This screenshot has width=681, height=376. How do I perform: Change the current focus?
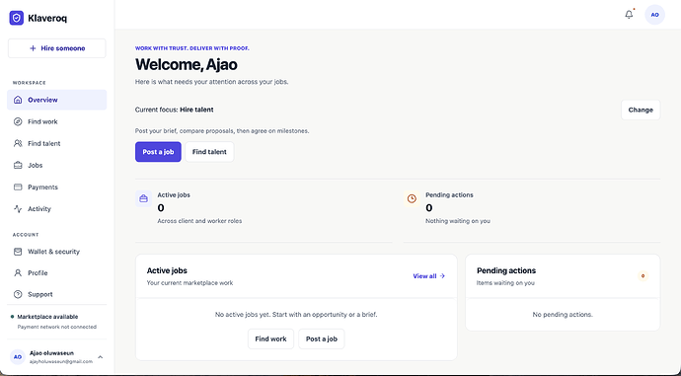(x=641, y=110)
